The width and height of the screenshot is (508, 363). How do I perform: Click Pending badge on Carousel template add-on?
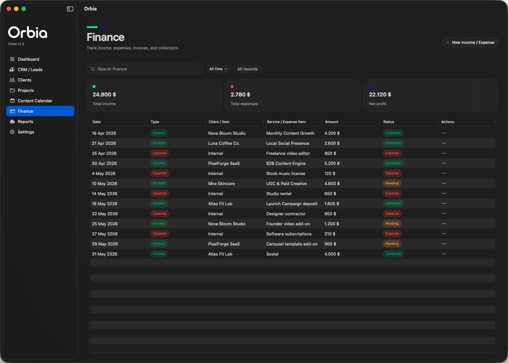pos(392,244)
